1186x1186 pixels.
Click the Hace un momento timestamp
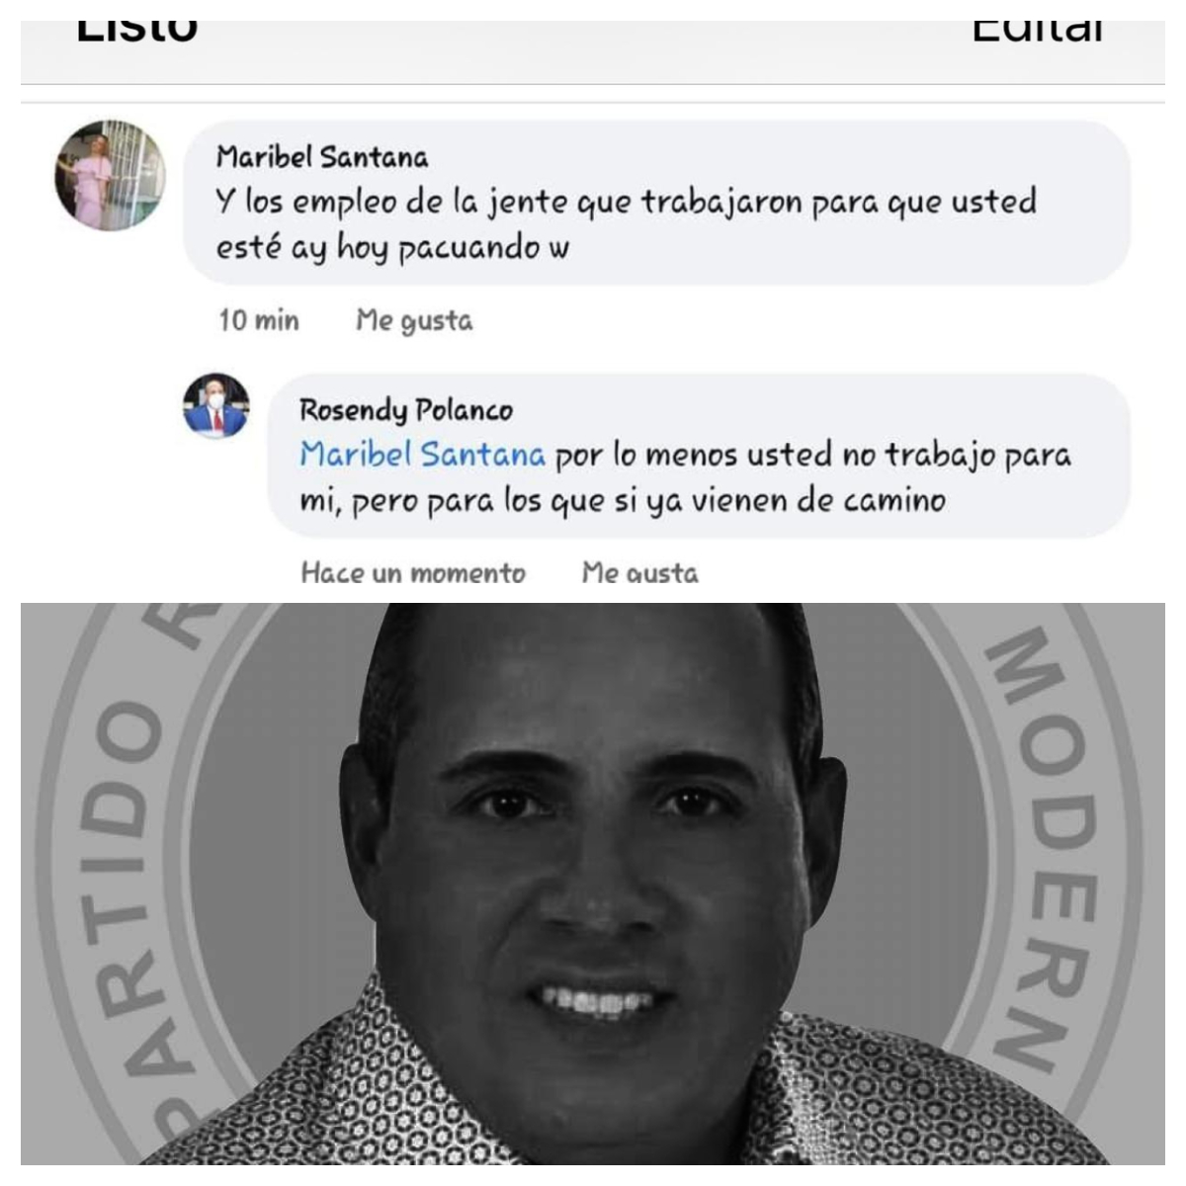pyautogui.click(x=413, y=572)
